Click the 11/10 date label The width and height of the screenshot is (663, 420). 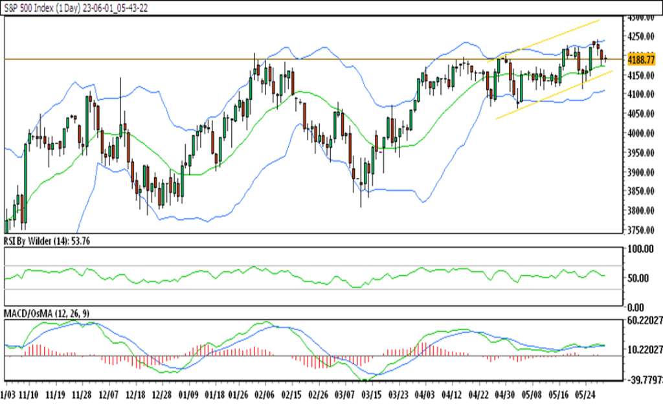(28, 395)
